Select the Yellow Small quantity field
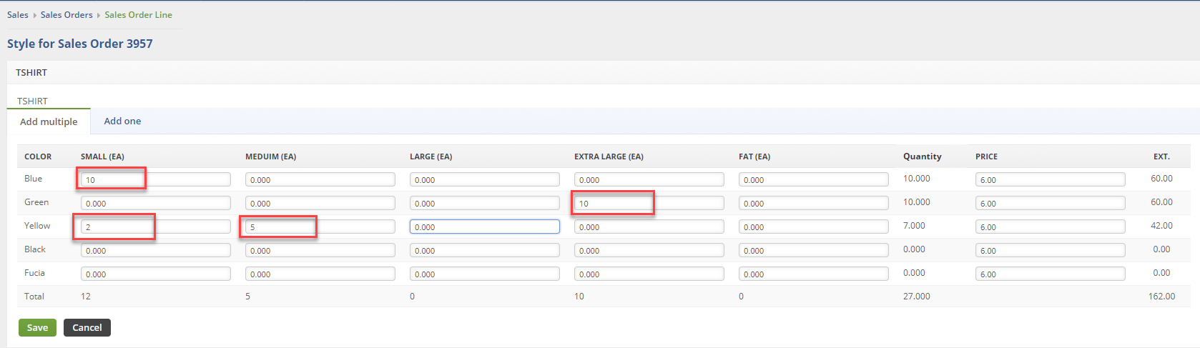 [156, 227]
